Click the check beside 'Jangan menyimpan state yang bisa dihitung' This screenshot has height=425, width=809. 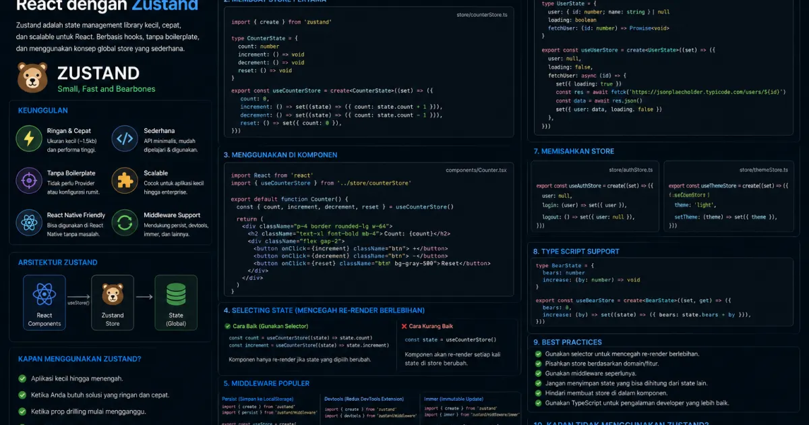point(538,383)
